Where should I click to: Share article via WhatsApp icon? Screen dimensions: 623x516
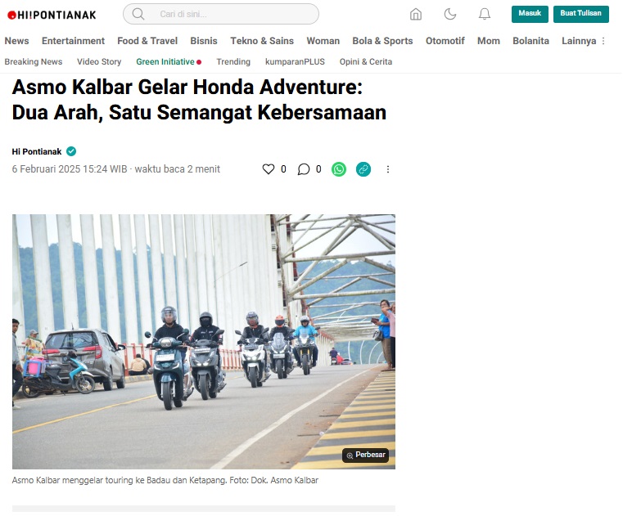click(x=339, y=169)
